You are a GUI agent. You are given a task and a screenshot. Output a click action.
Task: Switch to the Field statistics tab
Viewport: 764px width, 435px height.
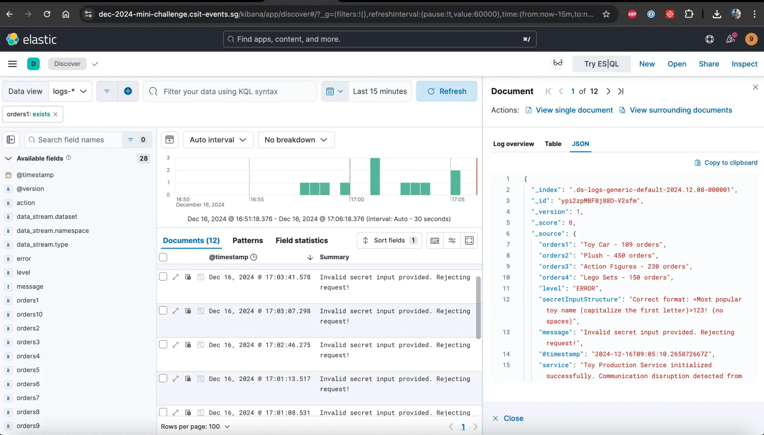tap(301, 241)
